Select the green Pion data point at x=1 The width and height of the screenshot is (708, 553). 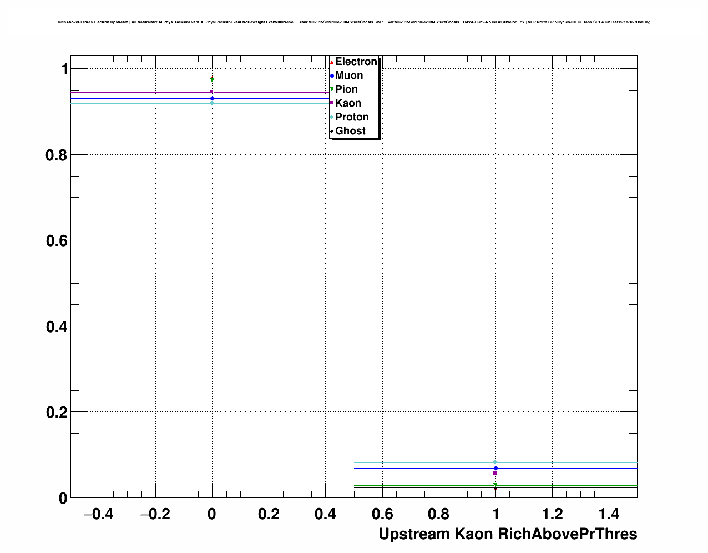click(x=495, y=485)
